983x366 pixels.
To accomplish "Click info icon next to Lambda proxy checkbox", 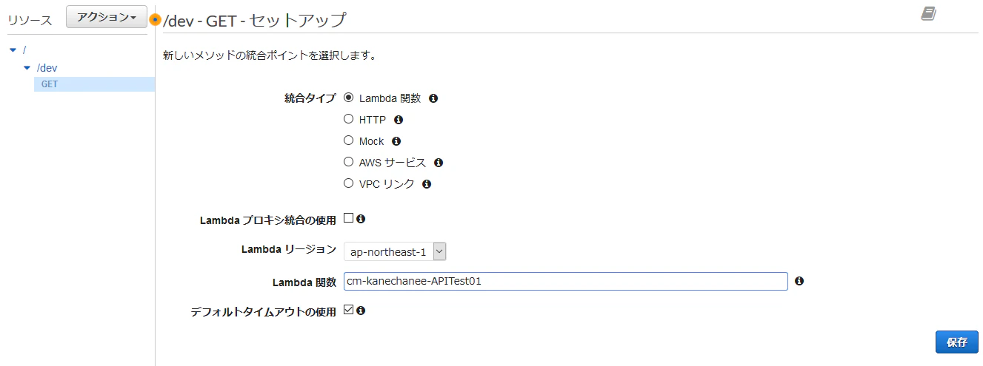I will [x=361, y=219].
